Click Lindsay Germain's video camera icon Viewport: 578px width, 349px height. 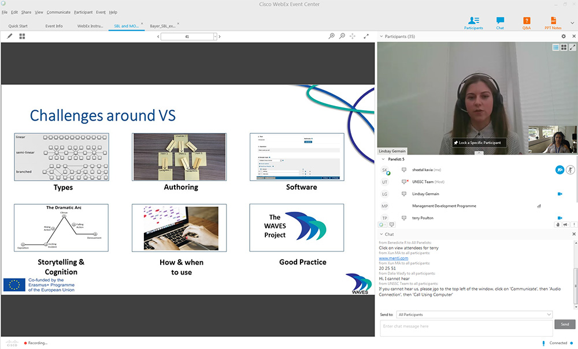coord(560,194)
